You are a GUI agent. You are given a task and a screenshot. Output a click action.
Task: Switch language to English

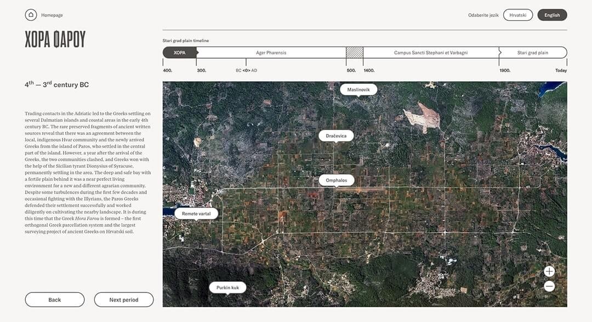pyautogui.click(x=552, y=15)
